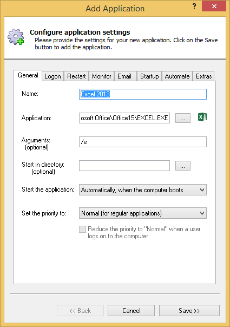Expand the Set the priority to dropdown
The image size is (230, 327).
click(x=143, y=213)
